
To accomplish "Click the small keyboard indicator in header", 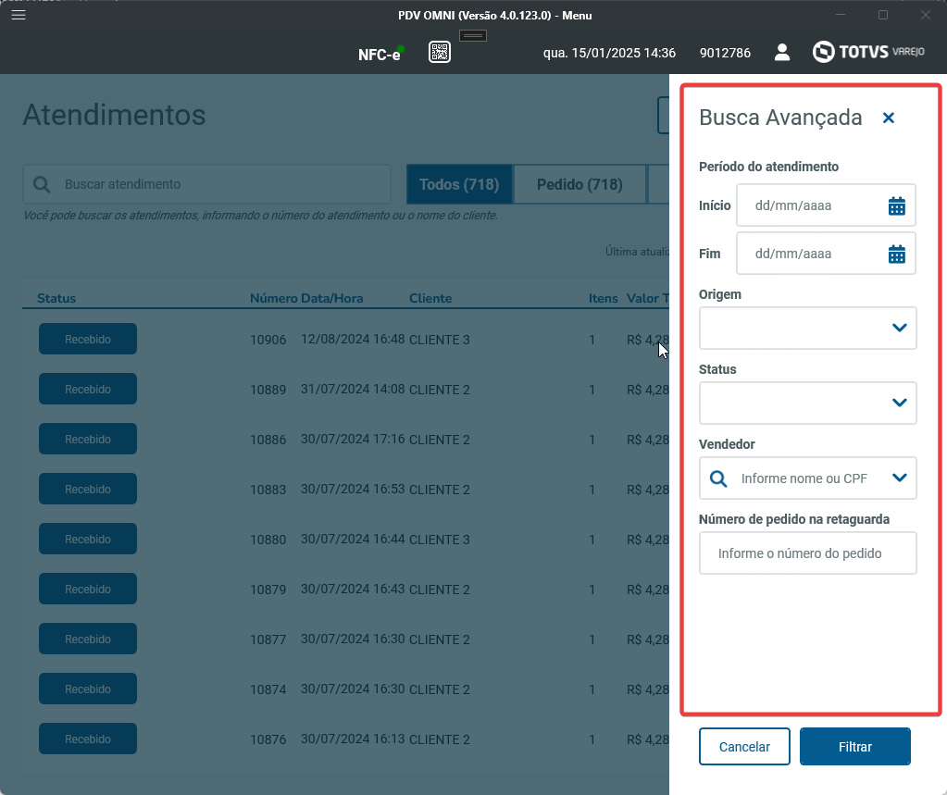I will click(x=473, y=35).
